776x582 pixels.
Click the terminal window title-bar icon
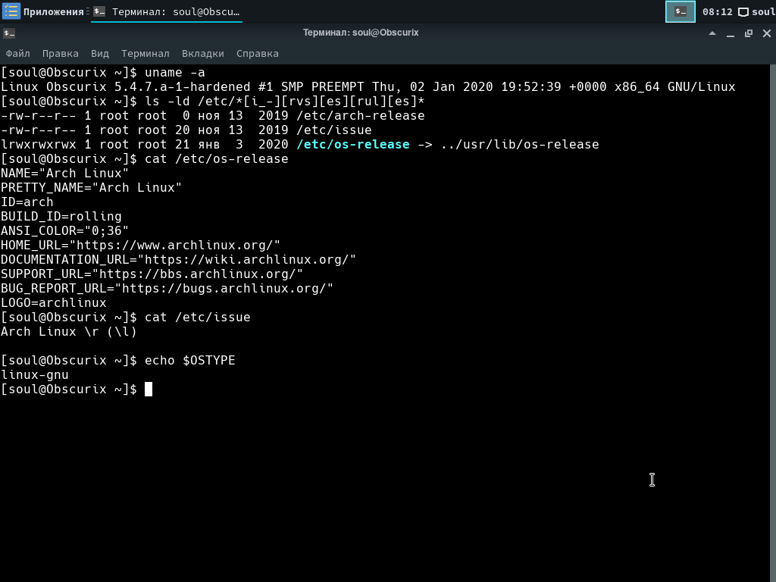coord(9,33)
